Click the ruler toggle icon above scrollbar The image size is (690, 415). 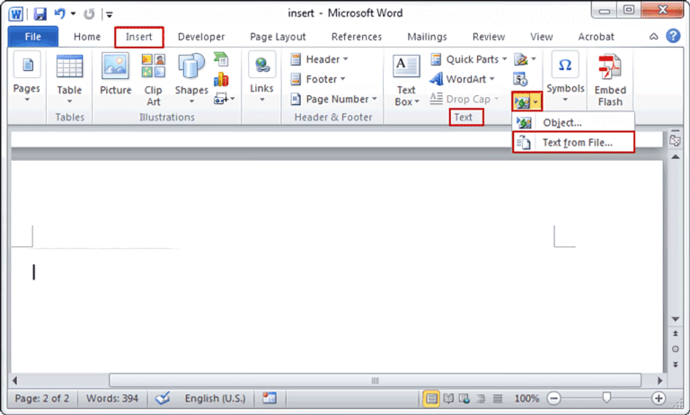(x=675, y=140)
